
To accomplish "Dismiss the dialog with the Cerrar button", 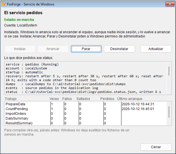I will pos(156,147).
